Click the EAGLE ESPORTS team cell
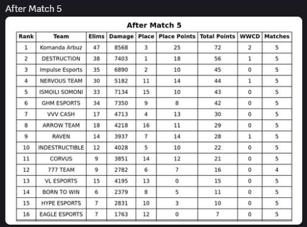Image resolution: width=307 pixels, height=227 pixels. [61, 214]
